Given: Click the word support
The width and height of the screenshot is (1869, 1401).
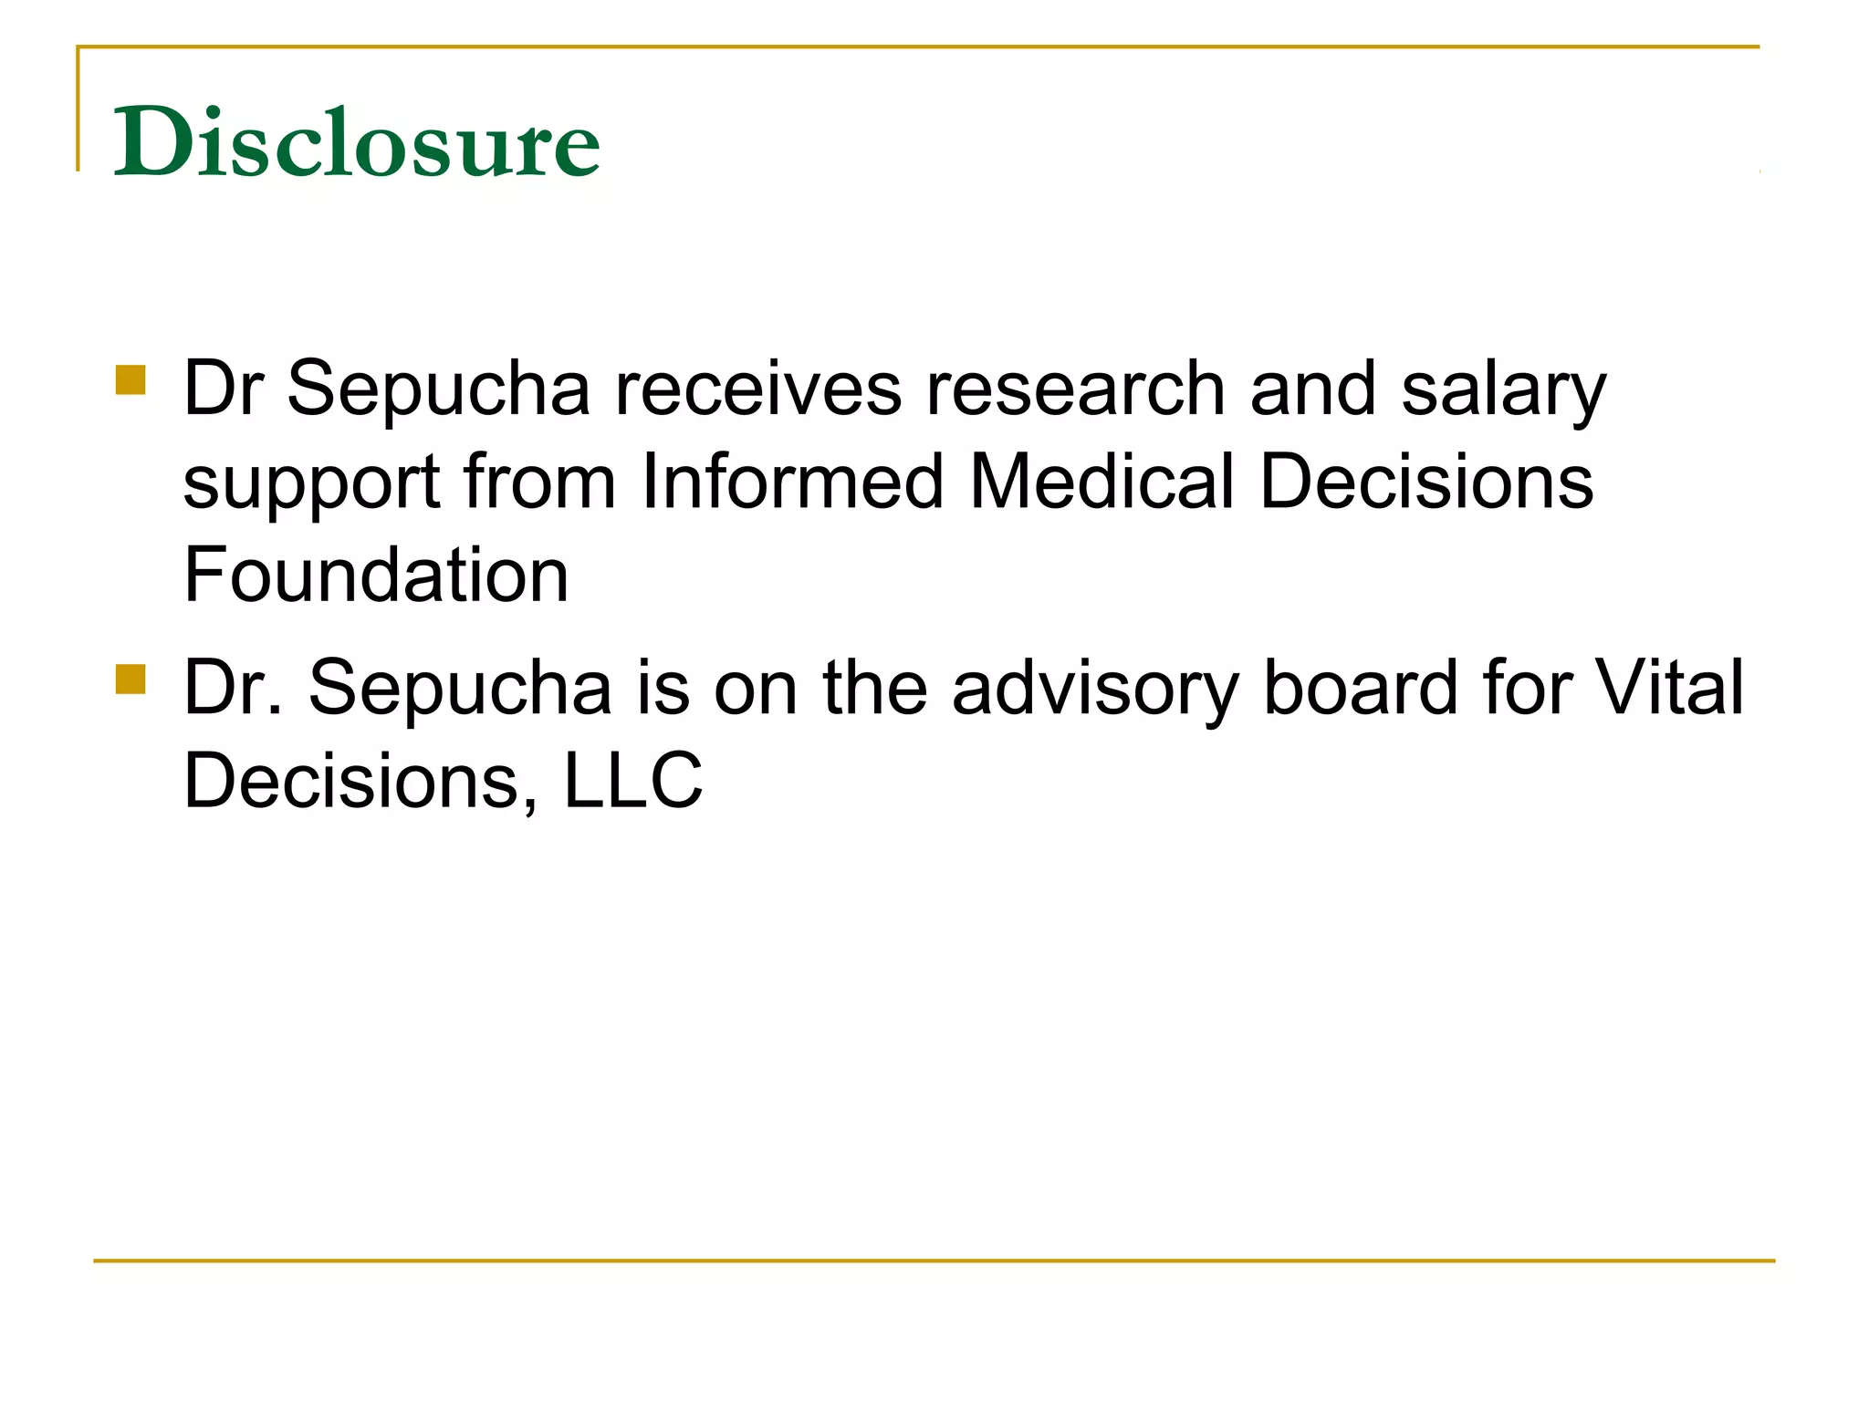Looking at the screenshot, I should coord(312,483).
